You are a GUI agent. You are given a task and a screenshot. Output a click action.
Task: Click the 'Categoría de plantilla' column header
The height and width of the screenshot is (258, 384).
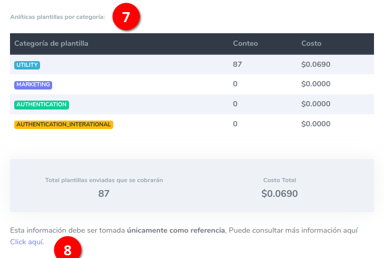pyautogui.click(x=51, y=43)
